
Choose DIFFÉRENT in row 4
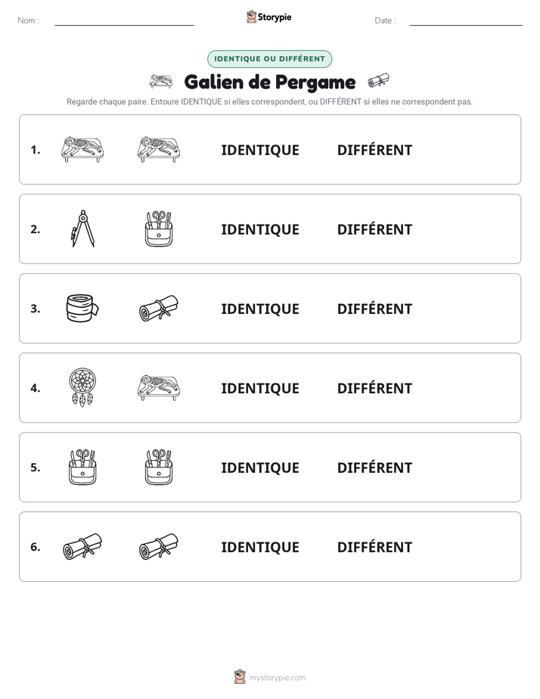tap(374, 388)
